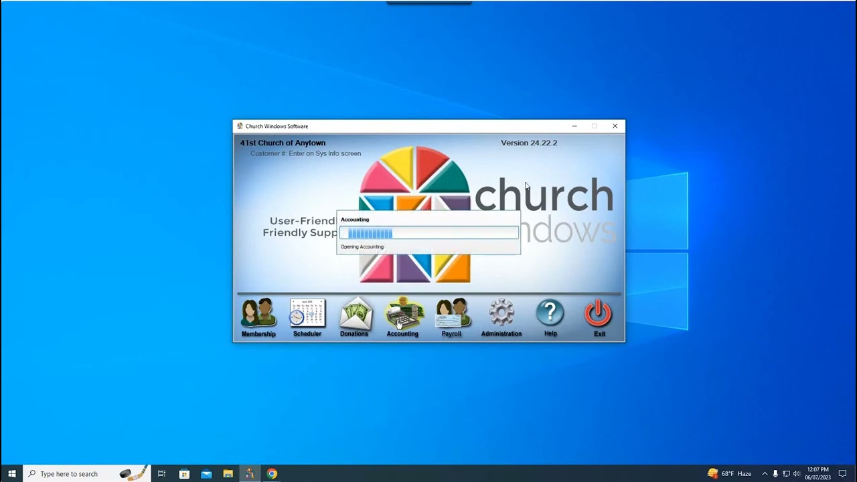The width and height of the screenshot is (857, 482).
Task: Open Task View from the taskbar
Action: click(161, 474)
